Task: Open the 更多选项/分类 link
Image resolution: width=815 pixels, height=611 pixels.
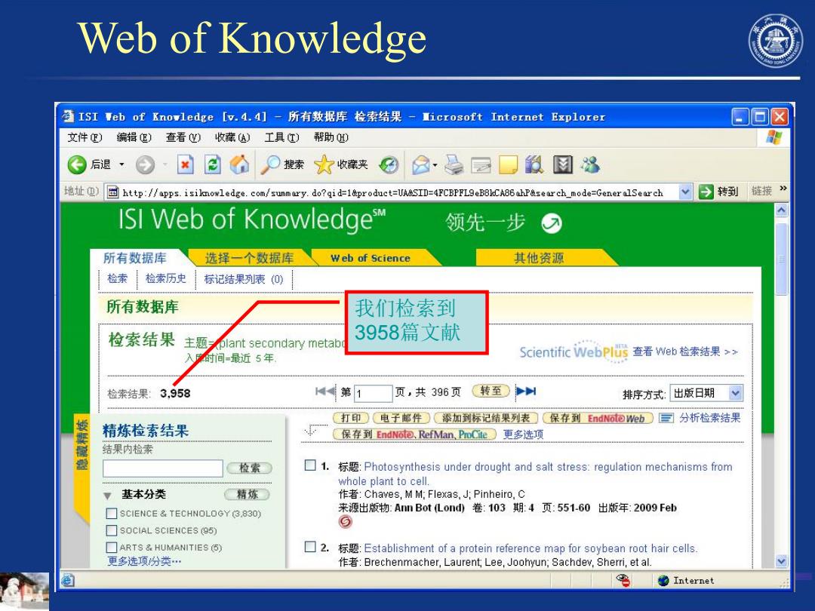Action: pos(144,561)
